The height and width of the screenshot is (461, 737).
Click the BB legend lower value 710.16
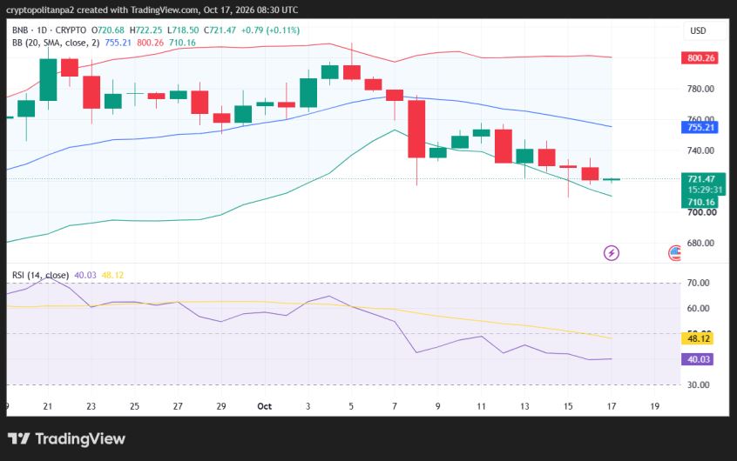pos(182,43)
